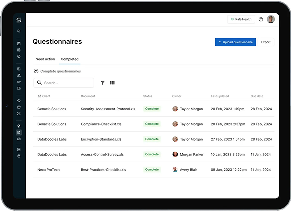
Task: Click DataDoodles Labs in Encryption-Standards row
Action: [x=52, y=139]
